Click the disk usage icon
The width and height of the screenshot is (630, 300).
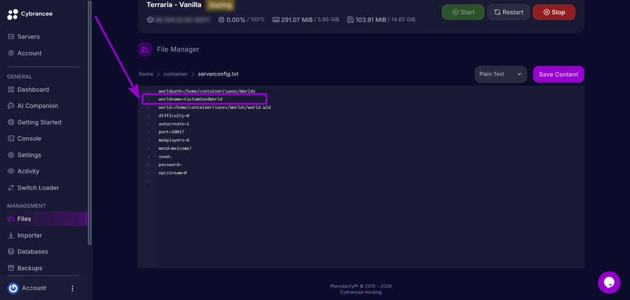coord(350,19)
